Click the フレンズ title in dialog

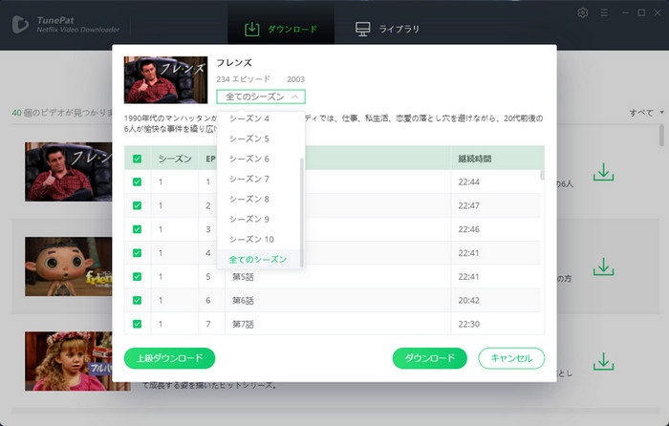234,63
